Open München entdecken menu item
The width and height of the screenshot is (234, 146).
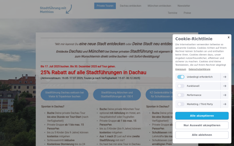pos(160,6)
